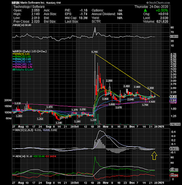
Task: Click the green Volume legend entry
Action: tap(23, 69)
